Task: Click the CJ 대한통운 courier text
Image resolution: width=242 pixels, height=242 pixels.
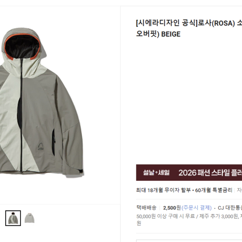Action: pos(230,208)
